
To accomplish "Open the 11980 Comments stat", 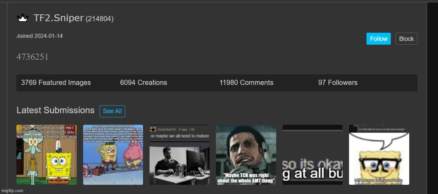I will point(246,83).
